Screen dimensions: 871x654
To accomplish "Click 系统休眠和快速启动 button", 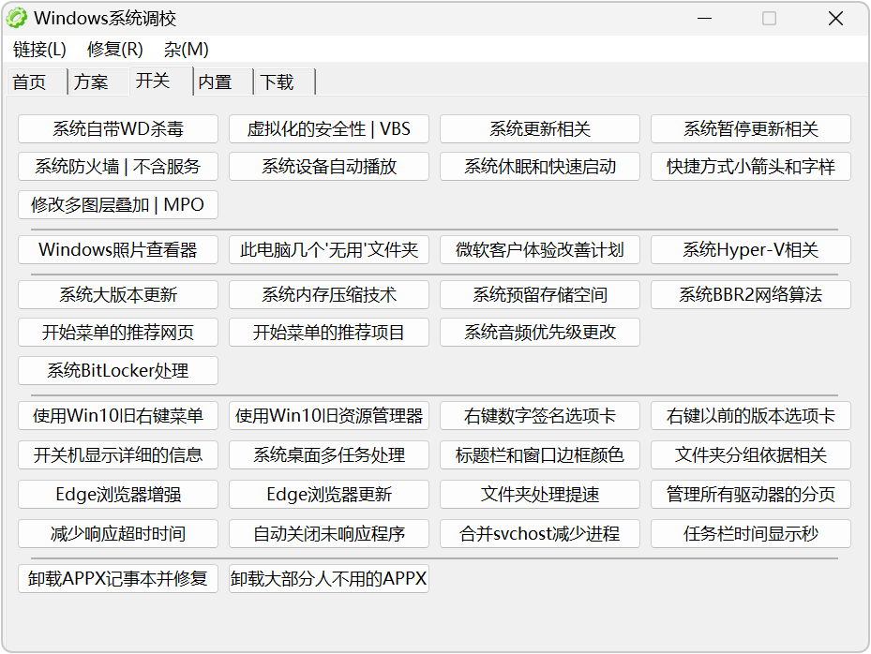I will (x=540, y=167).
